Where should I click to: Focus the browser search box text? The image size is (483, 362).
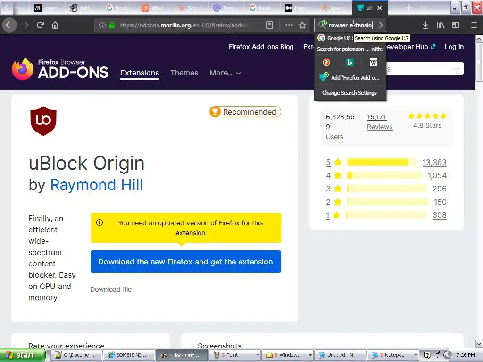(x=350, y=25)
